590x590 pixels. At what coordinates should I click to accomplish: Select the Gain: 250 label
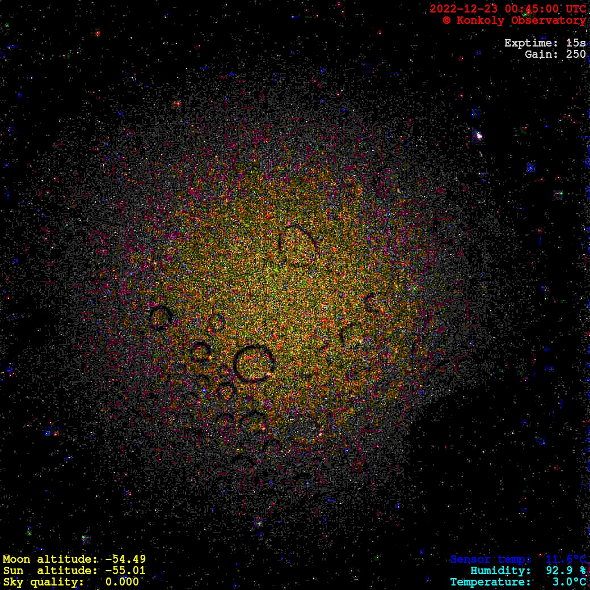tap(555, 54)
